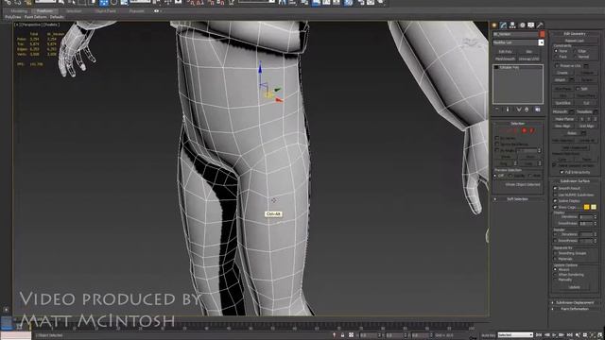This screenshot has width=605, height=340.
Task: Collapse the Edit Geometry rollout header
Action: pos(575,34)
